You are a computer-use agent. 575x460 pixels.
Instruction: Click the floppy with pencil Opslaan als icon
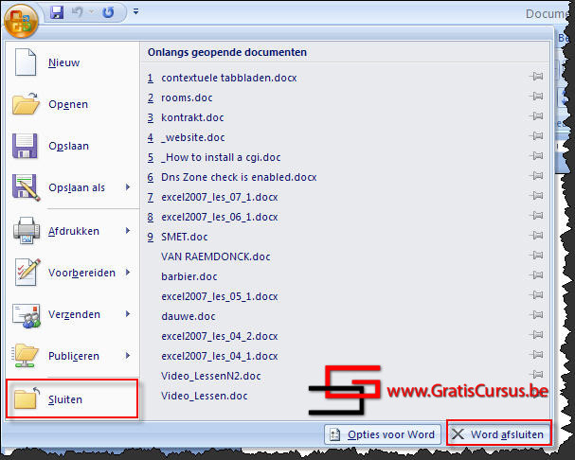26,187
